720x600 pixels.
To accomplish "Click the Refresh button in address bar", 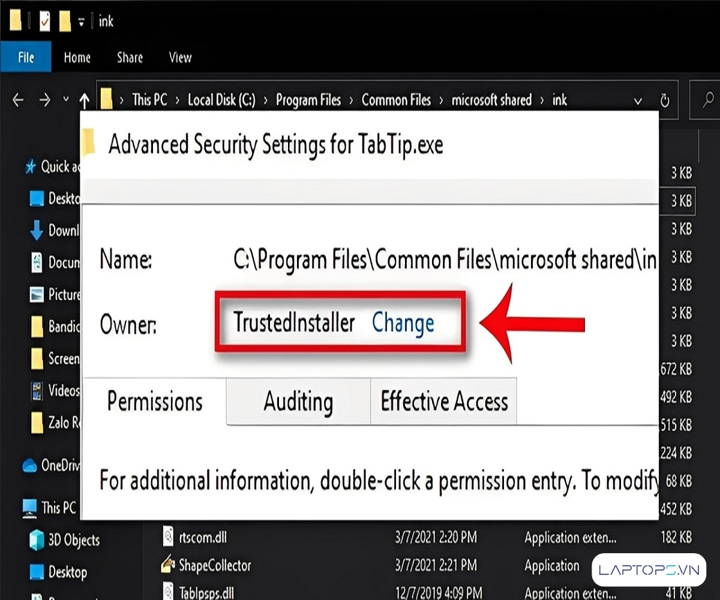I will 665,101.
